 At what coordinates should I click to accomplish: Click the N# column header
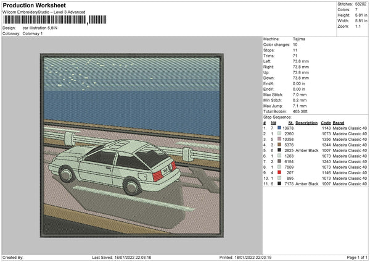pos(273,123)
